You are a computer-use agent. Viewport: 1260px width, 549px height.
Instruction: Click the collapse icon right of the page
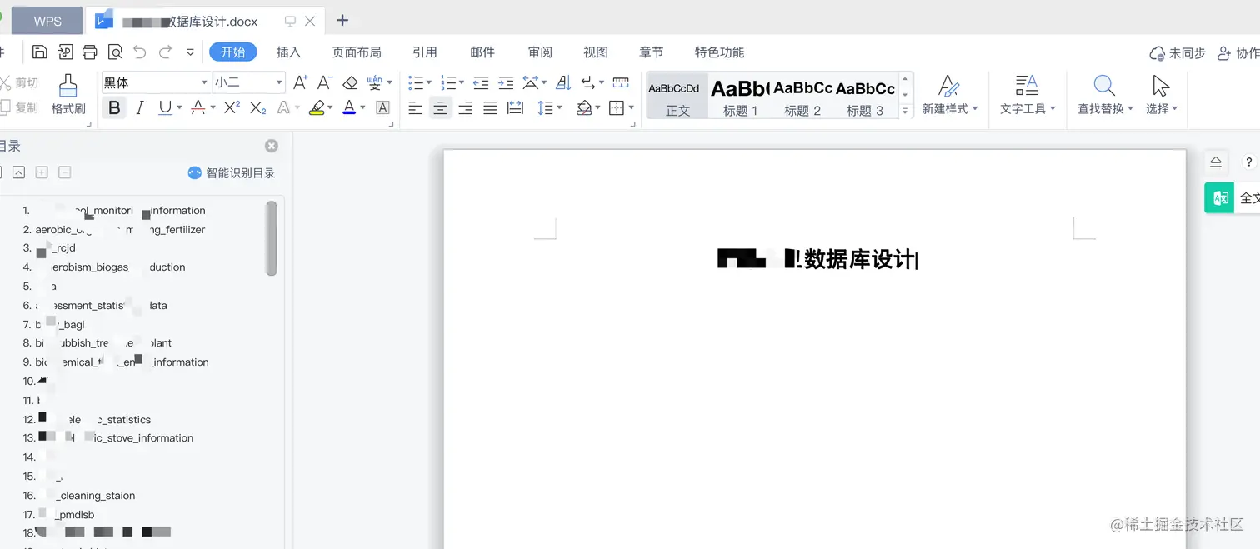point(1216,162)
